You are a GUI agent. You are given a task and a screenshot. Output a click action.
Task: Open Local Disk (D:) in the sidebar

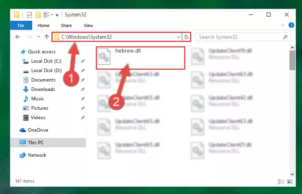coord(46,71)
